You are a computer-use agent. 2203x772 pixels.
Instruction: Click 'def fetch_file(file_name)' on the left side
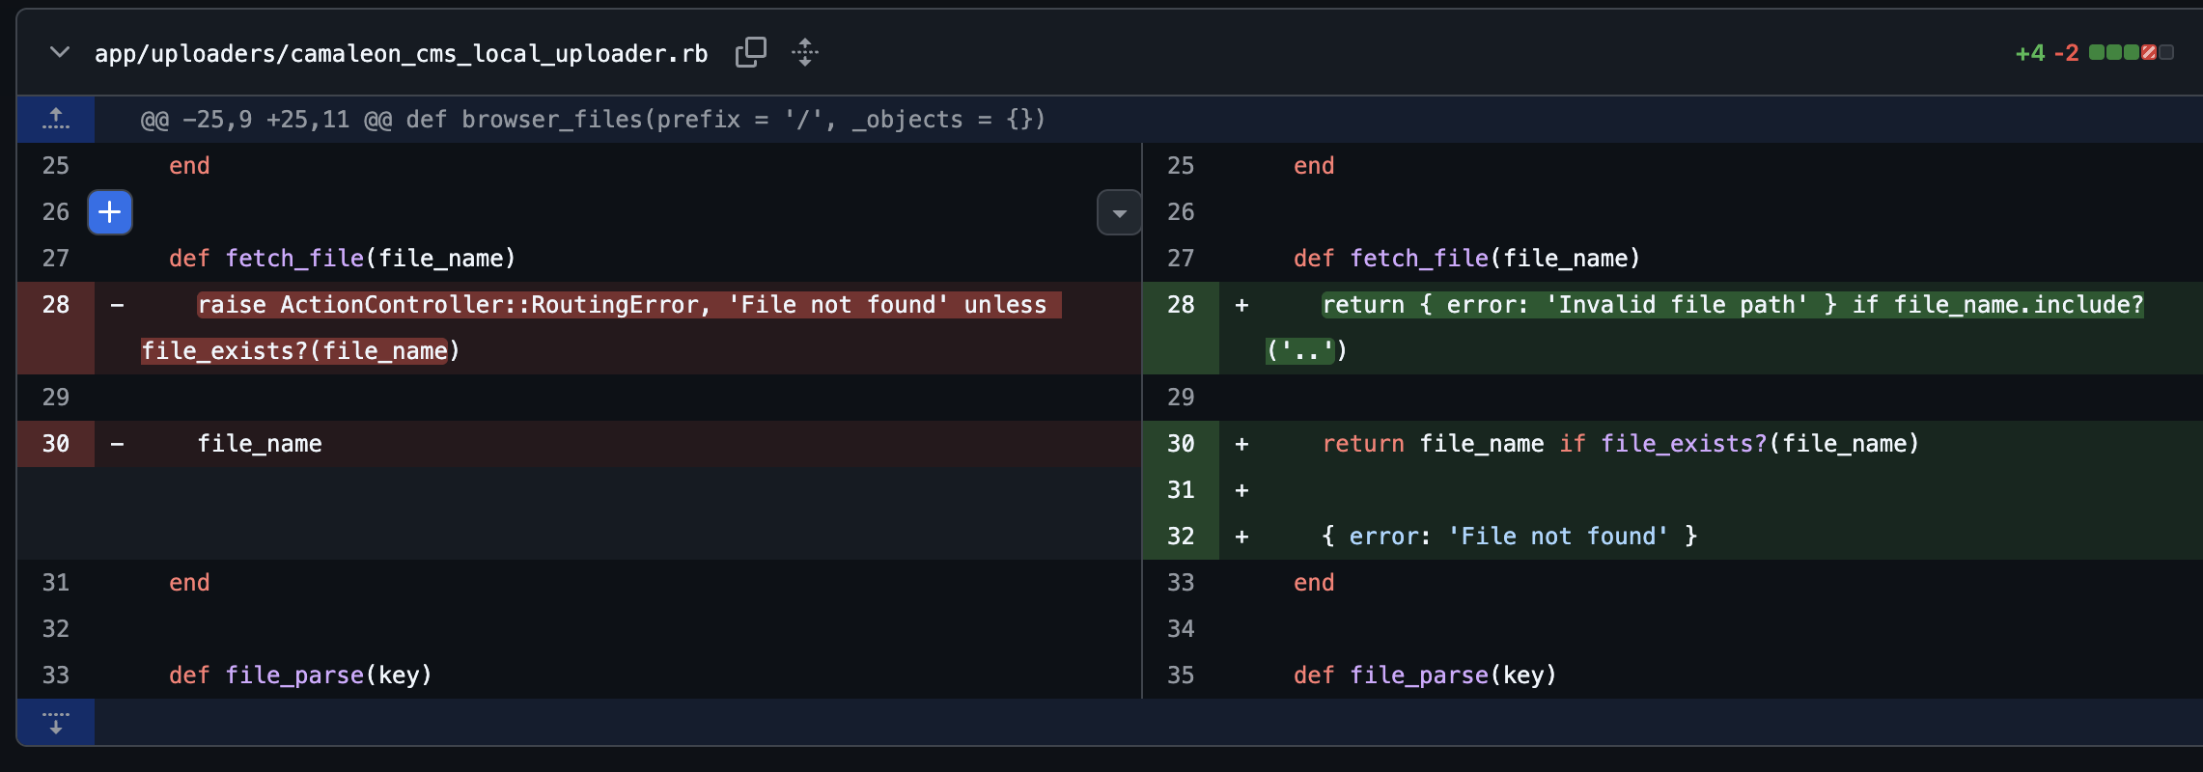pos(343,259)
